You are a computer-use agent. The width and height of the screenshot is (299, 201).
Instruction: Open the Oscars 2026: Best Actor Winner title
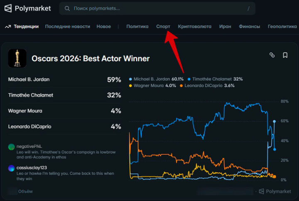91,59
